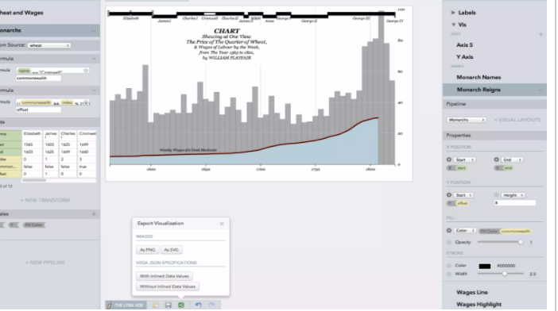Click the green share export icon
The image size is (558, 311).
181,305
